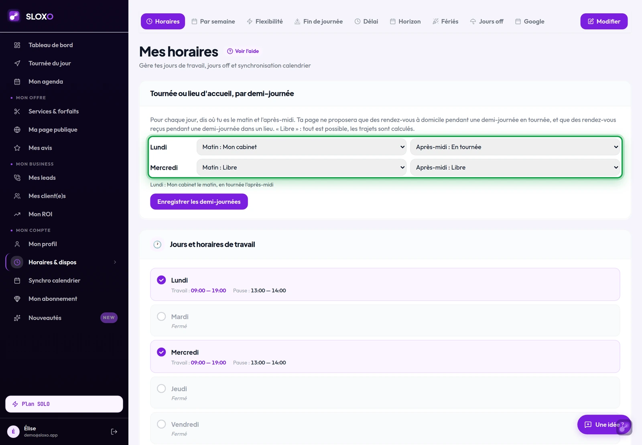Enable Vendredi as a working day
642x445 pixels.
[x=161, y=424]
